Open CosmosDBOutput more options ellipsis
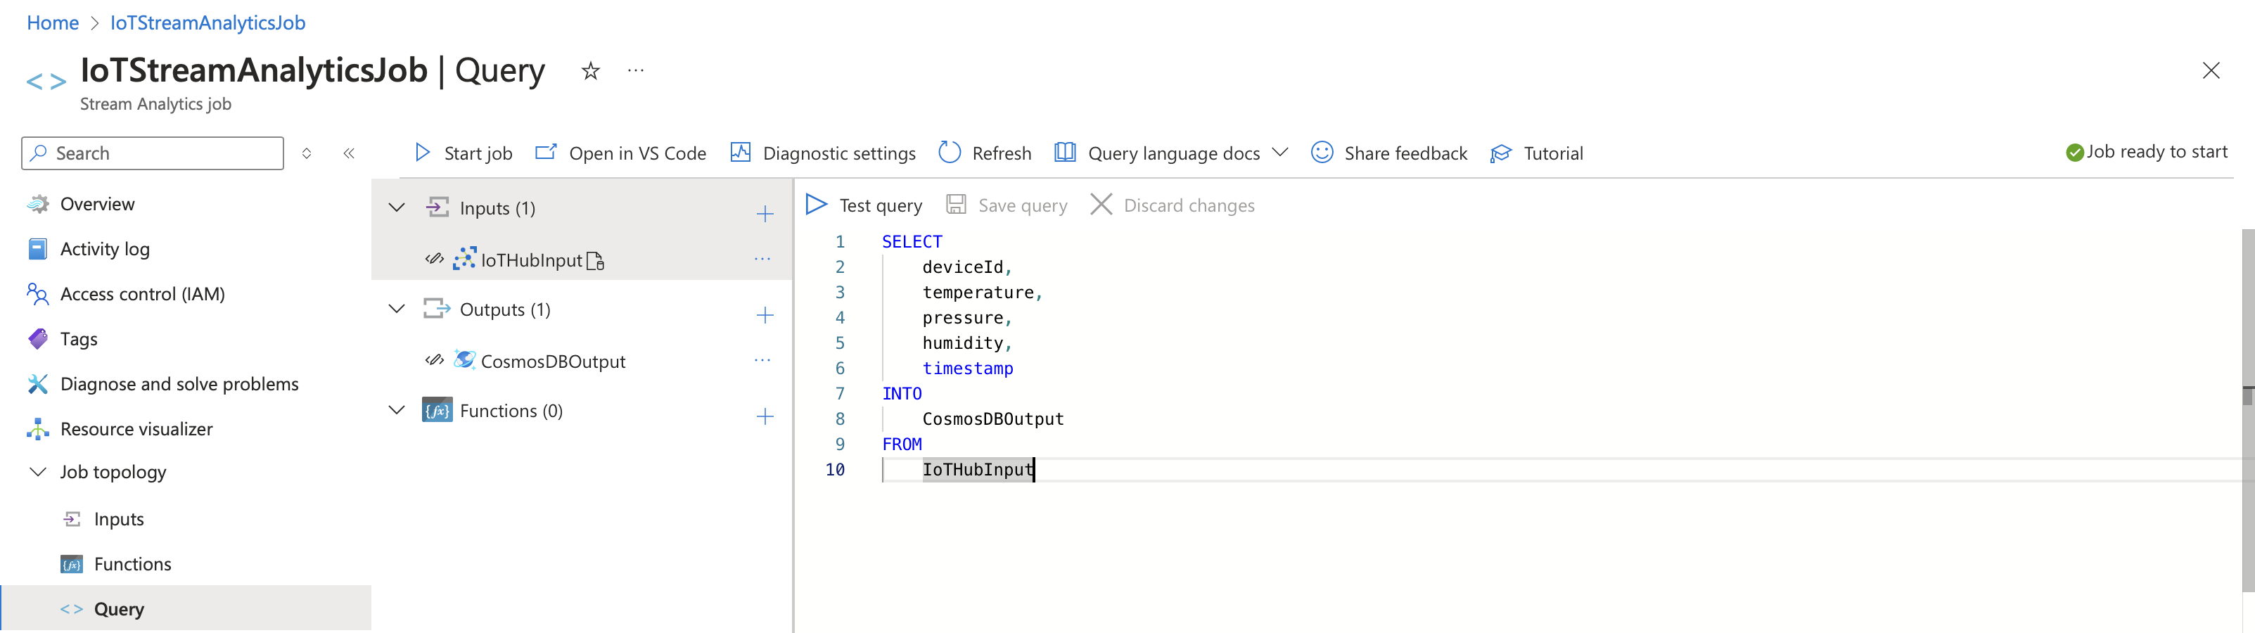Viewport: 2255px width, 633px height. (762, 360)
